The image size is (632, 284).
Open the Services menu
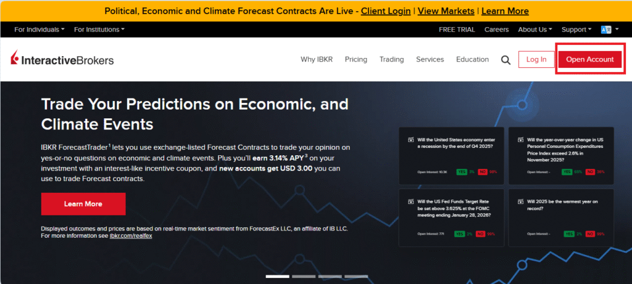tap(430, 60)
